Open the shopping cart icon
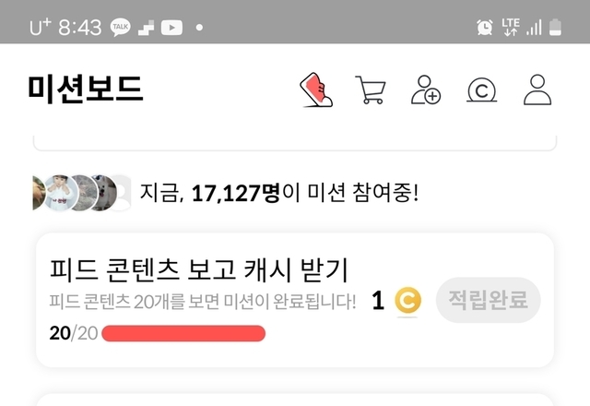 371,90
